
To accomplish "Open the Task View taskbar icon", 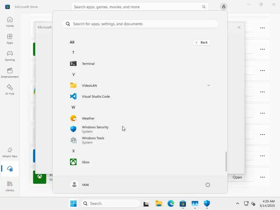I will pos(146,203).
